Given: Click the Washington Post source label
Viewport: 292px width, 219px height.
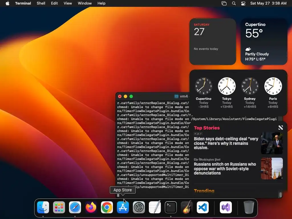Looking at the screenshot, I should click(x=207, y=159).
